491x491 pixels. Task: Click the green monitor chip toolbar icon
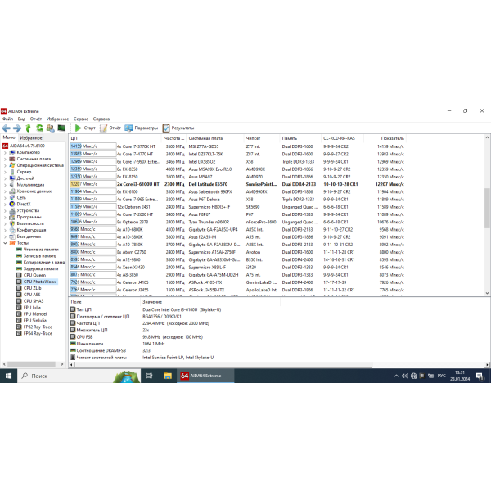pos(61,128)
